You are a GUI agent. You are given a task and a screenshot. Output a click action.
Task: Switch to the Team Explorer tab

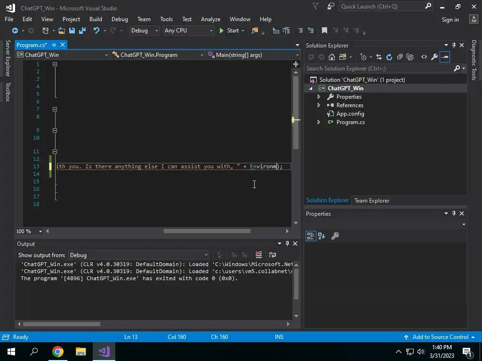(x=372, y=200)
